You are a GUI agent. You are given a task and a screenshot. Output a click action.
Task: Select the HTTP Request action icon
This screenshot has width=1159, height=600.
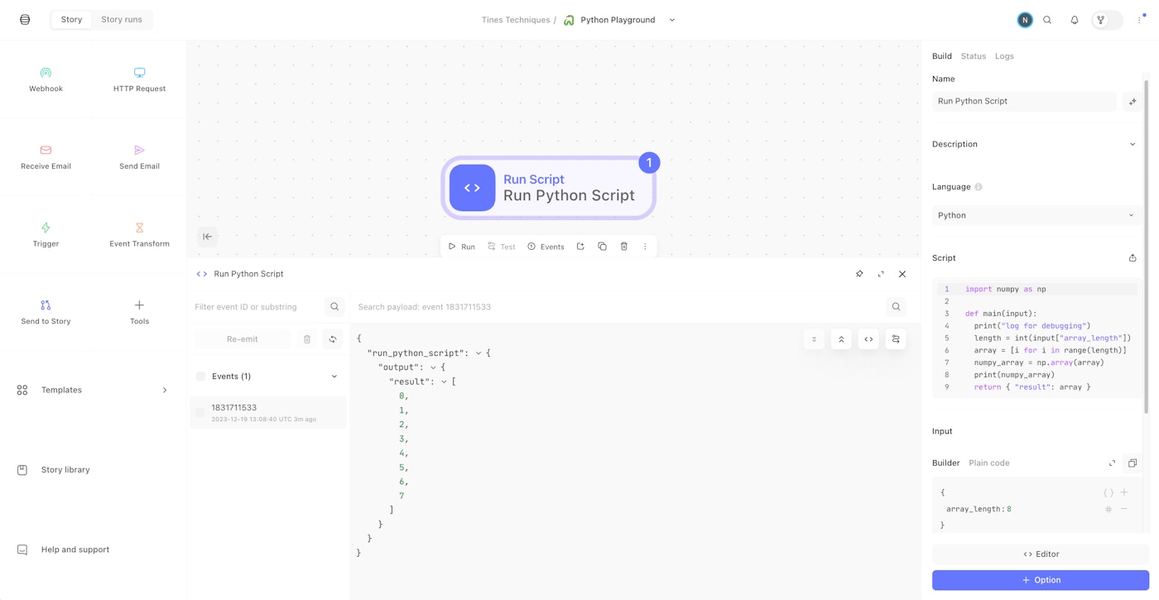[x=138, y=73]
